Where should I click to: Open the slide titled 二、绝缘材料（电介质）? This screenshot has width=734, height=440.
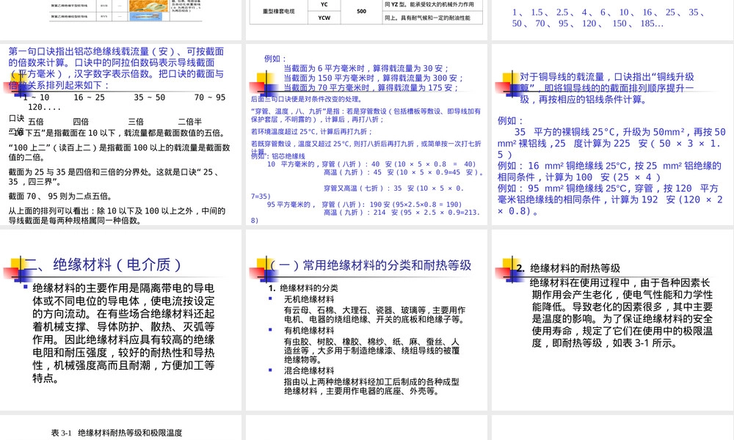(121, 320)
